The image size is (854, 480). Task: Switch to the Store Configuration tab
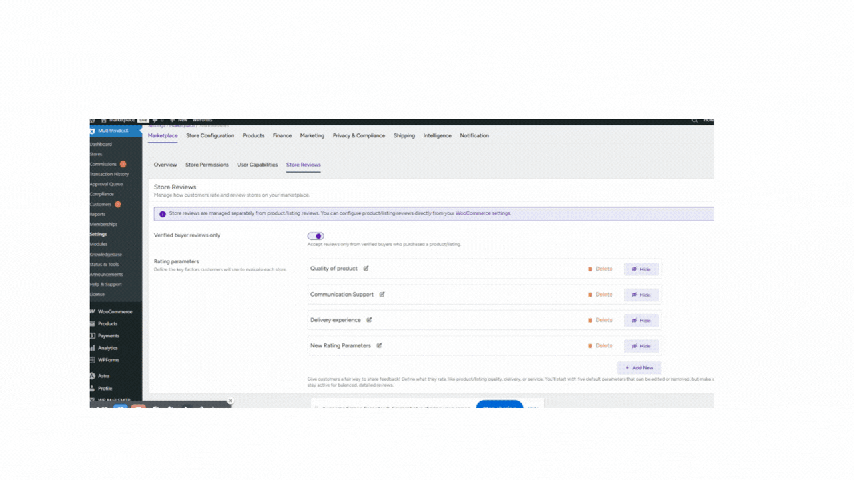tap(210, 135)
